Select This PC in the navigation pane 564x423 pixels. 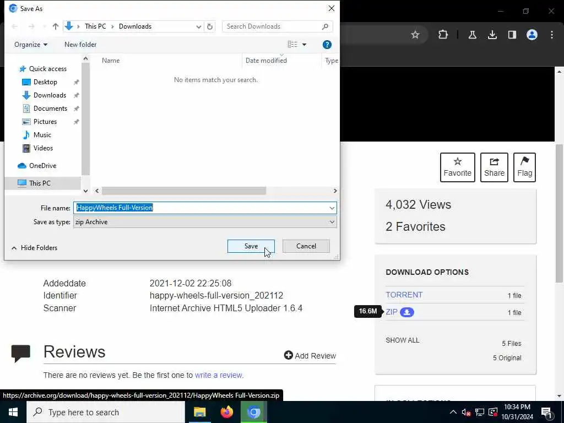tap(40, 183)
